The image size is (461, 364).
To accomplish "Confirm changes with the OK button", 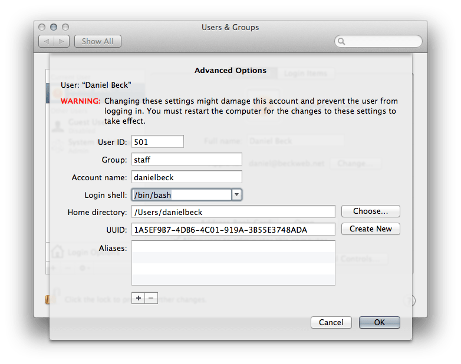I will [379, 322].
